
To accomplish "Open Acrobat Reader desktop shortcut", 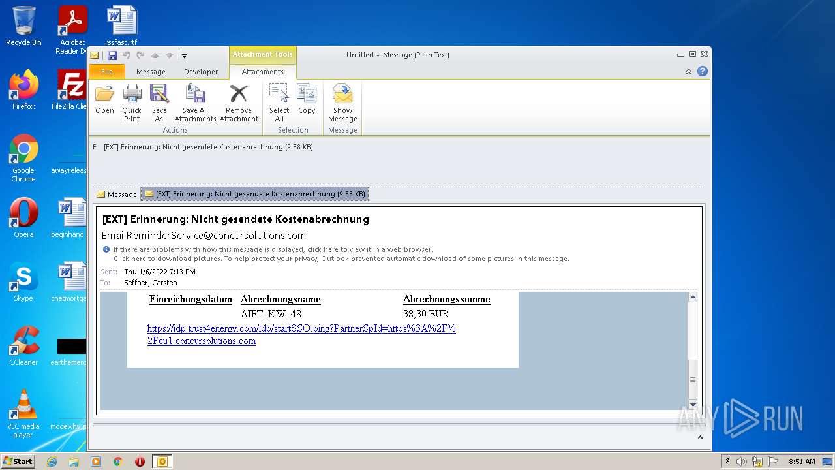I will tap(72, 30).
